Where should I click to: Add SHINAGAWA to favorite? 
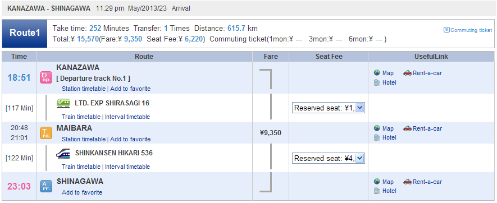click(82, 192)
